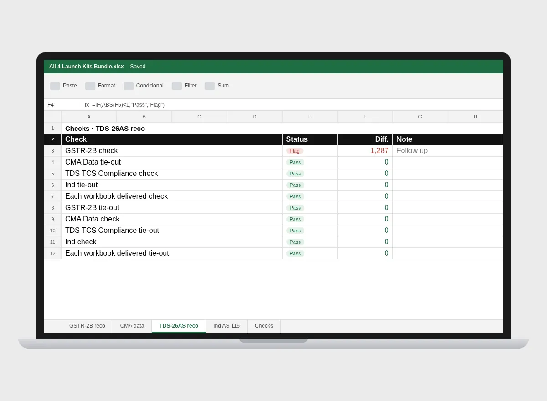
Task: Select row 12 header
Action: pyautogui.click(x=52, y=253)
